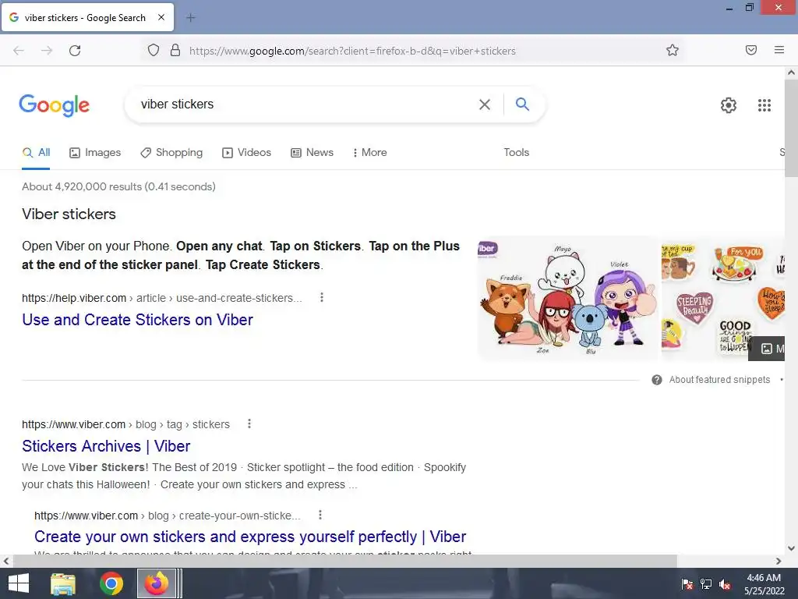Click the padlock site security icon
This screenshot has height=599, width=798.
click(x=175, y=51)
